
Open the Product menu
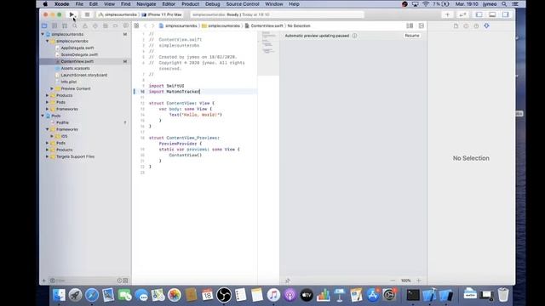point(191,4)
